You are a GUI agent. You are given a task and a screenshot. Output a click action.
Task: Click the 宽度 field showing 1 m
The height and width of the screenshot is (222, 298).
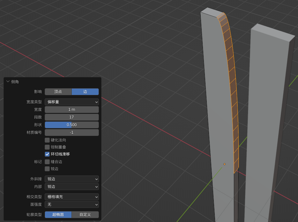[72, 110]
